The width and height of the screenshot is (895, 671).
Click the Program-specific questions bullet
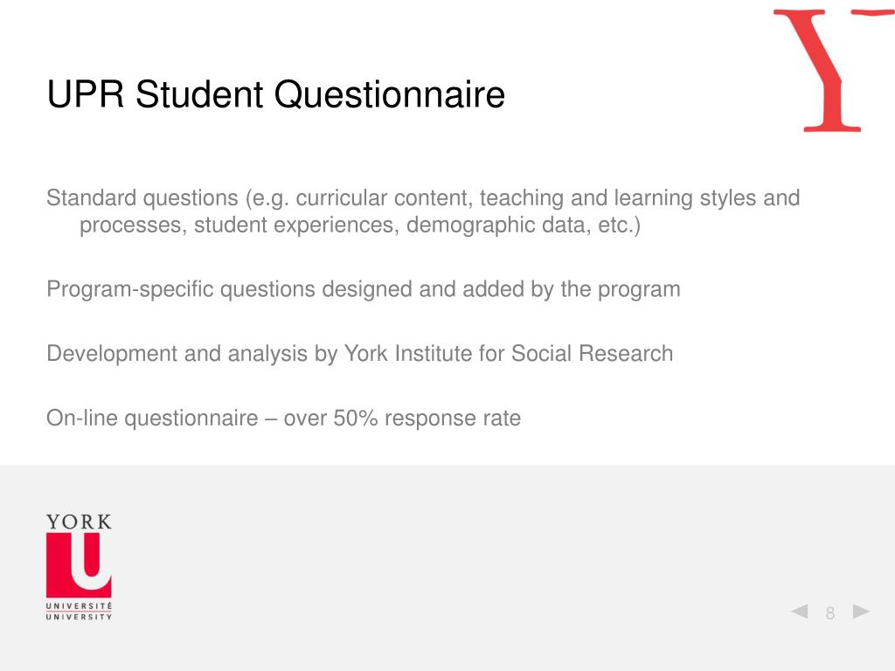pos(364,289)
